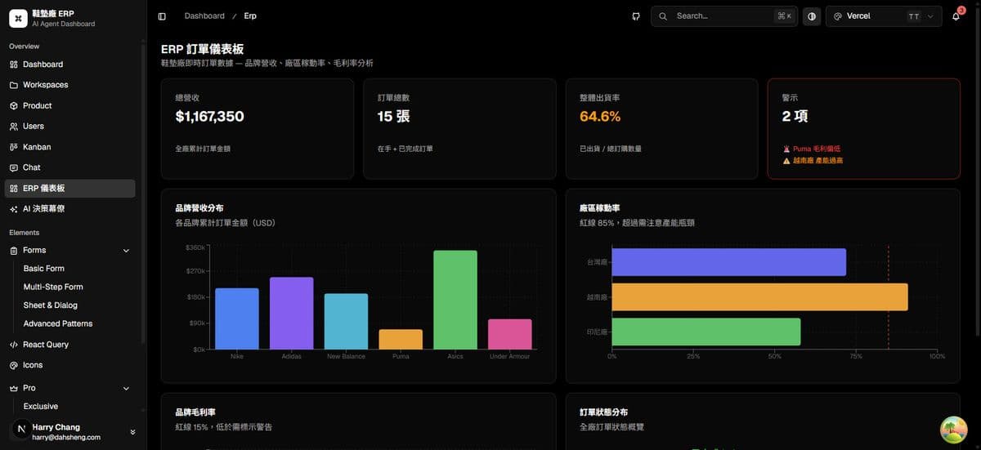Open the notifications bell icon

pyautogui.click(x=956, y=16)
